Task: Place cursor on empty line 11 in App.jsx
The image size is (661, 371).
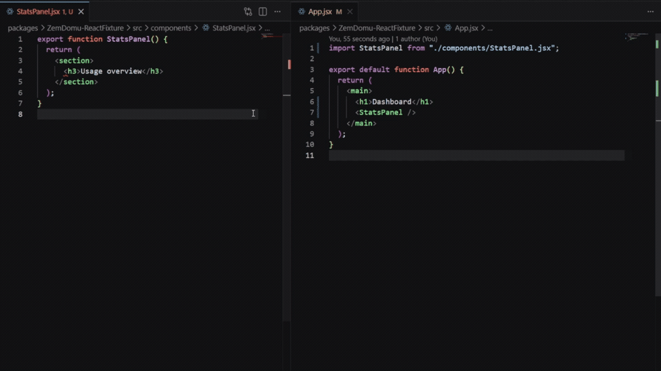Action: pyautogui.click(x=476, y=155)
